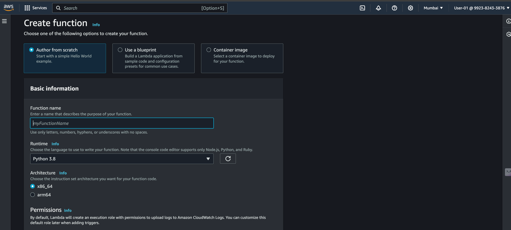
Task: Launch the CloudShell terminal icon
Action: click(362, 8)
